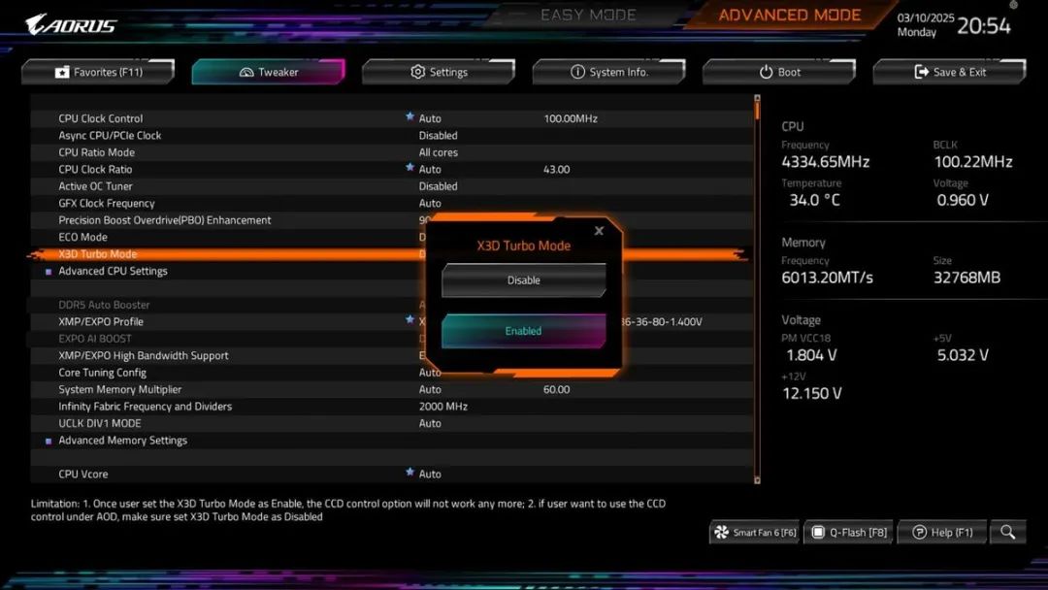This screenshot has width=1048, height=590.
Task: Switch to Easy Mode
Action: click(588, 15)
